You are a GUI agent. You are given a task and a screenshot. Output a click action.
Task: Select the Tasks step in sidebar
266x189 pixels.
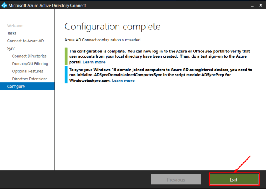12,33
